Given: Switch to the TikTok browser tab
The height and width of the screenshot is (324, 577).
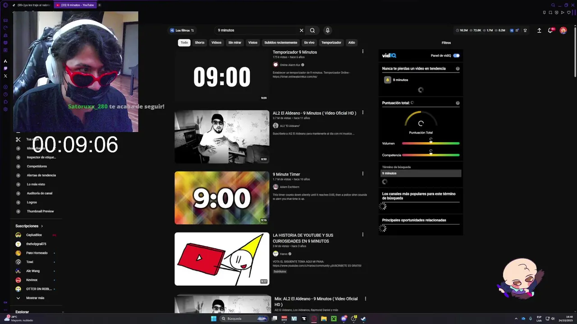Looking at the screenshot, I should tap(32, 5).
